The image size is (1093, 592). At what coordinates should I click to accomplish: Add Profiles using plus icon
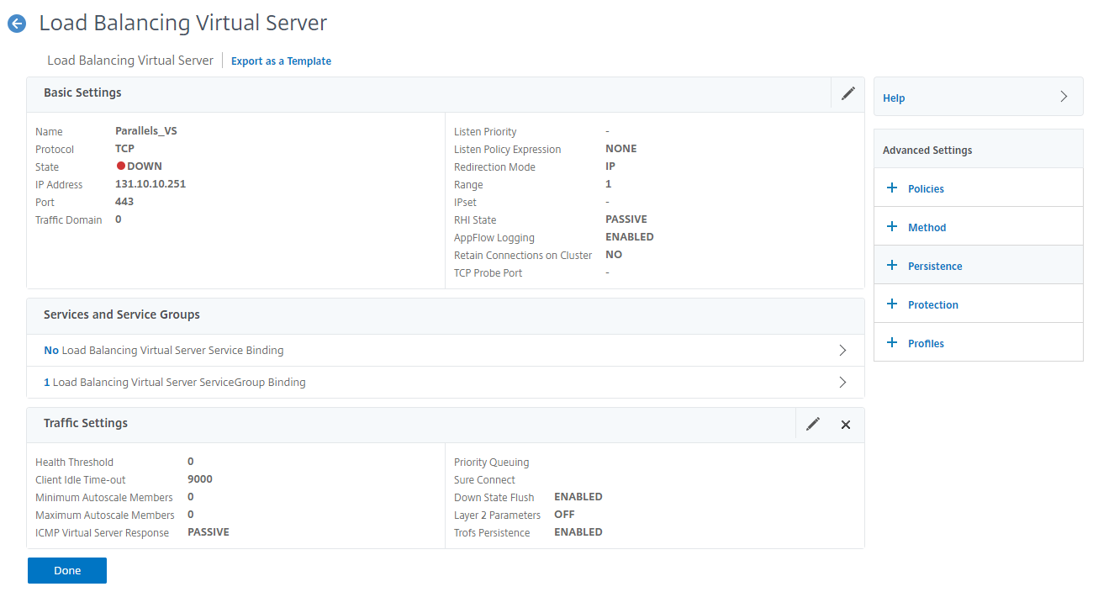(x=892, y=343)
